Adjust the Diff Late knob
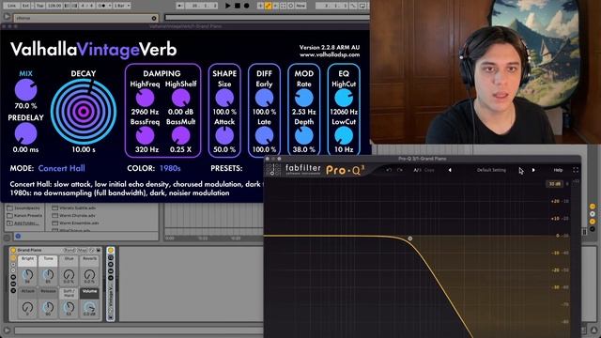 264,135
